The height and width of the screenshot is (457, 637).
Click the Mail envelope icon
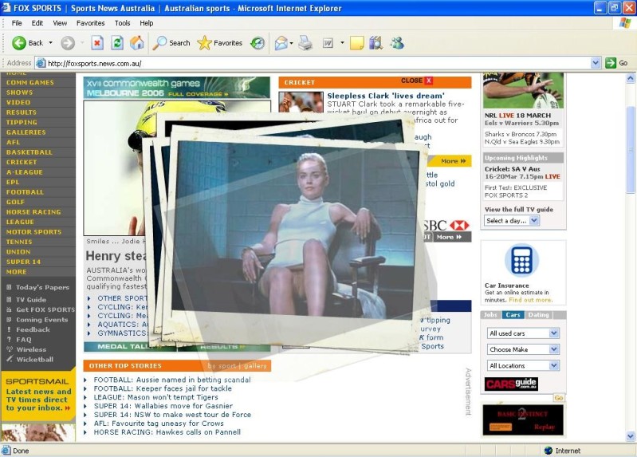(281, 43)
